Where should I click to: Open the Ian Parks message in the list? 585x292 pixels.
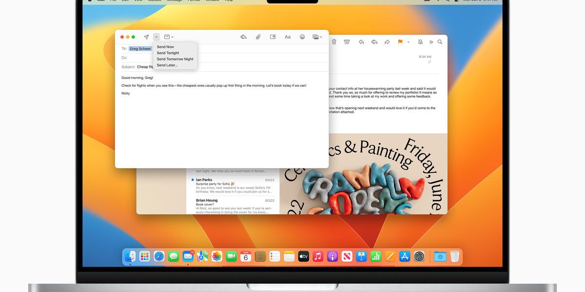pyautogui.click(x=233, y=186)
